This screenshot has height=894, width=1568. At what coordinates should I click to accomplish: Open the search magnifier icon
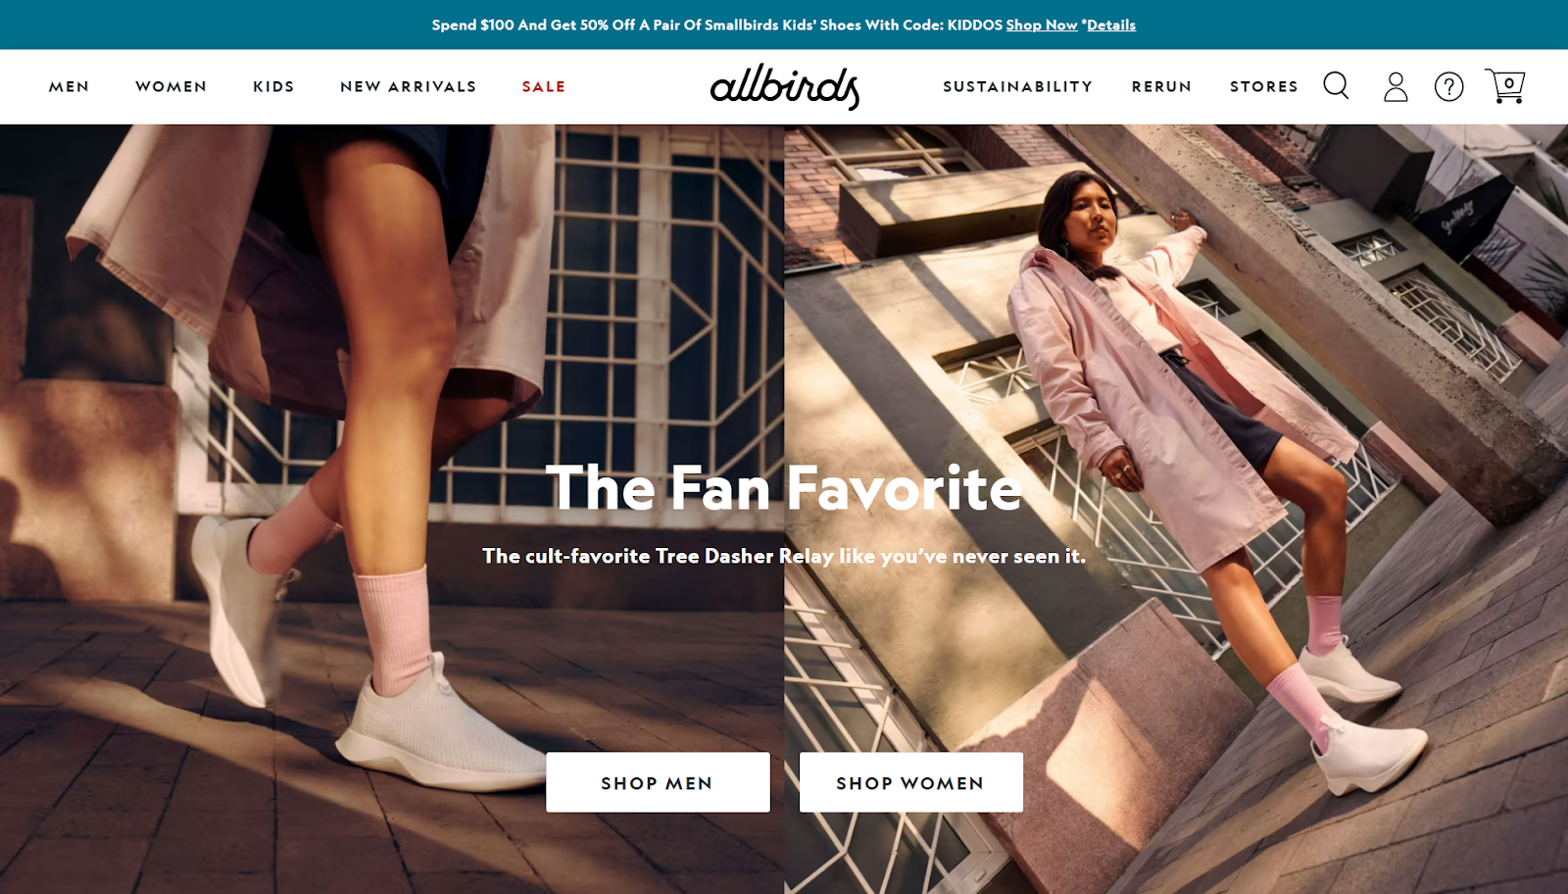(x=1336, y=86)
